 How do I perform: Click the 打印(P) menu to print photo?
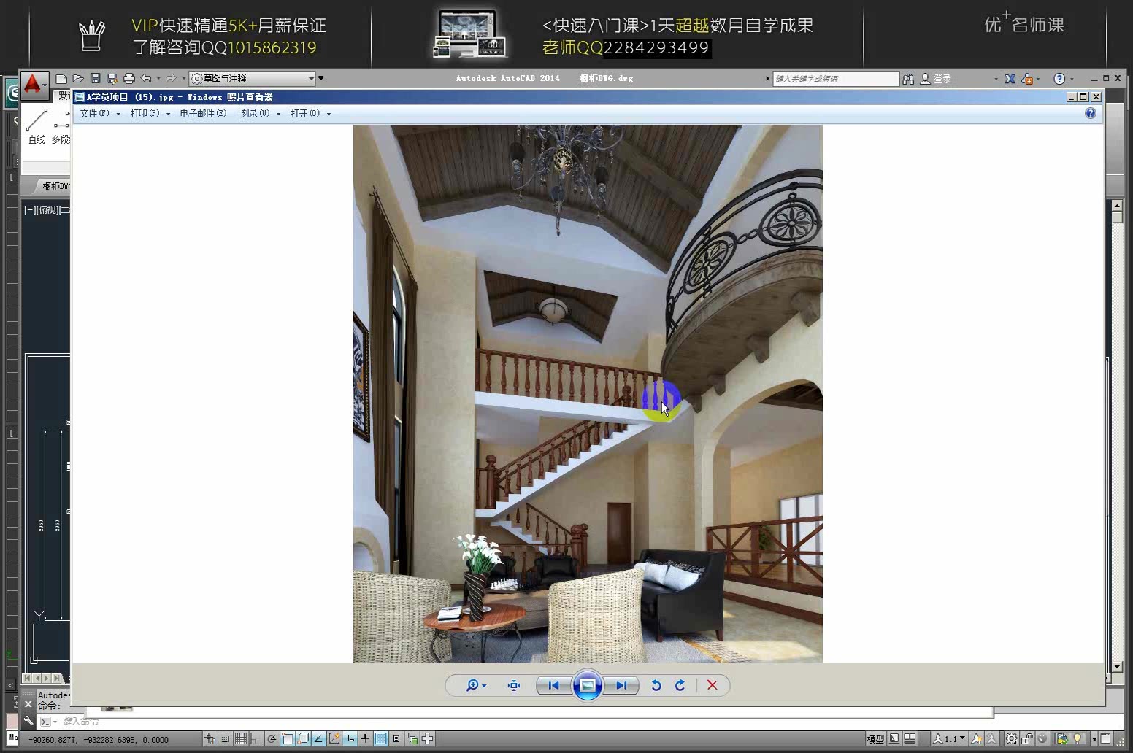tap(145, 114)
